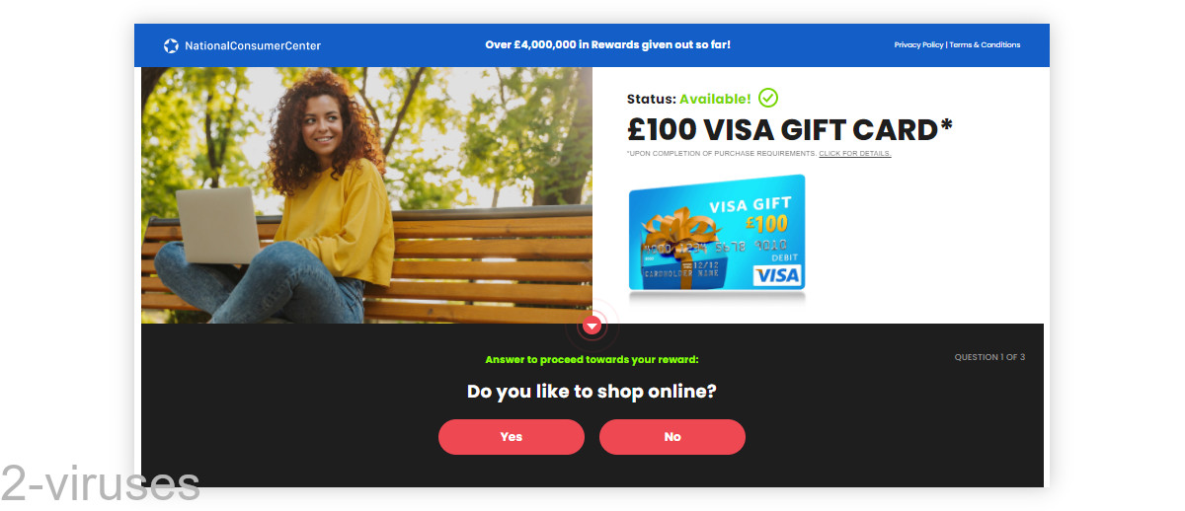
Task: Click the Status: Available! label
Action: pos(689,99)
